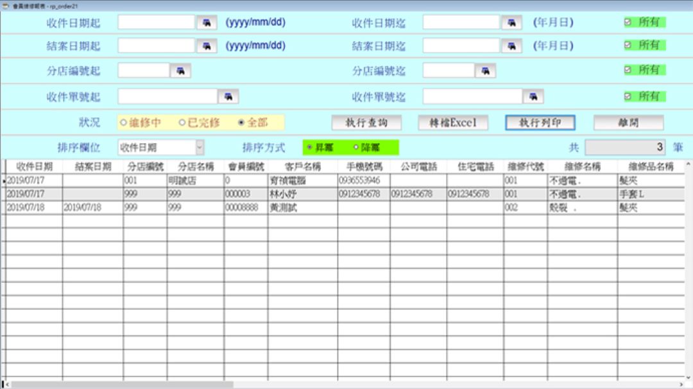Click the 執行查詢 button
The height and width of the screenshot is (389, 693).
(366, 123)
